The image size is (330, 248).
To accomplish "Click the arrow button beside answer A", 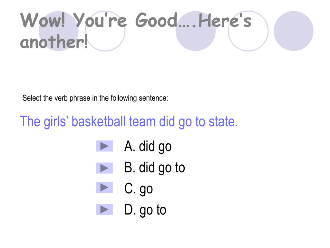I will (x=104, y=146).
